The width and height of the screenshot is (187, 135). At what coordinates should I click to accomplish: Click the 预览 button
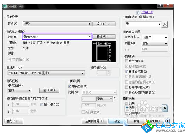[14, 121]
